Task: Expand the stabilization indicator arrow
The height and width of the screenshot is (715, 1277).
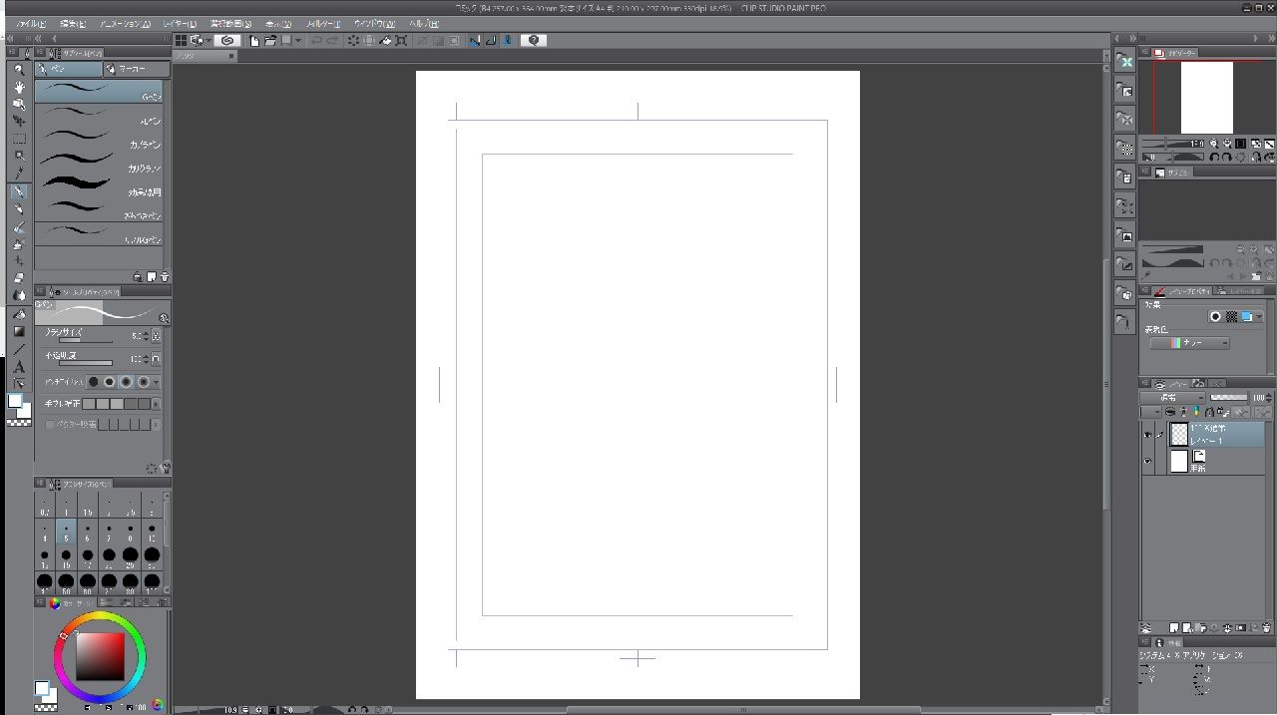Action: (156, 404)
